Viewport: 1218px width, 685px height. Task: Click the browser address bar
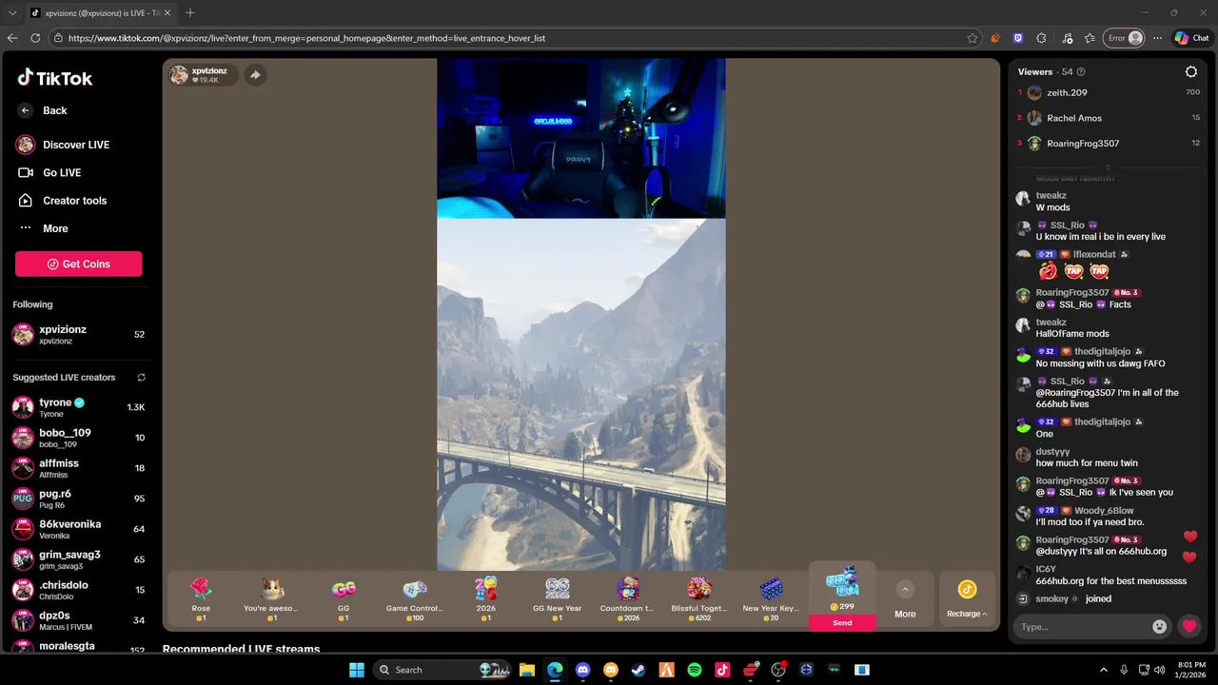[x=514, y=38]
